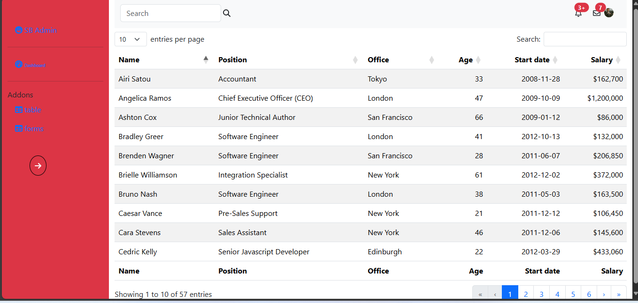Click the top navbar Search field

(170, 13)
